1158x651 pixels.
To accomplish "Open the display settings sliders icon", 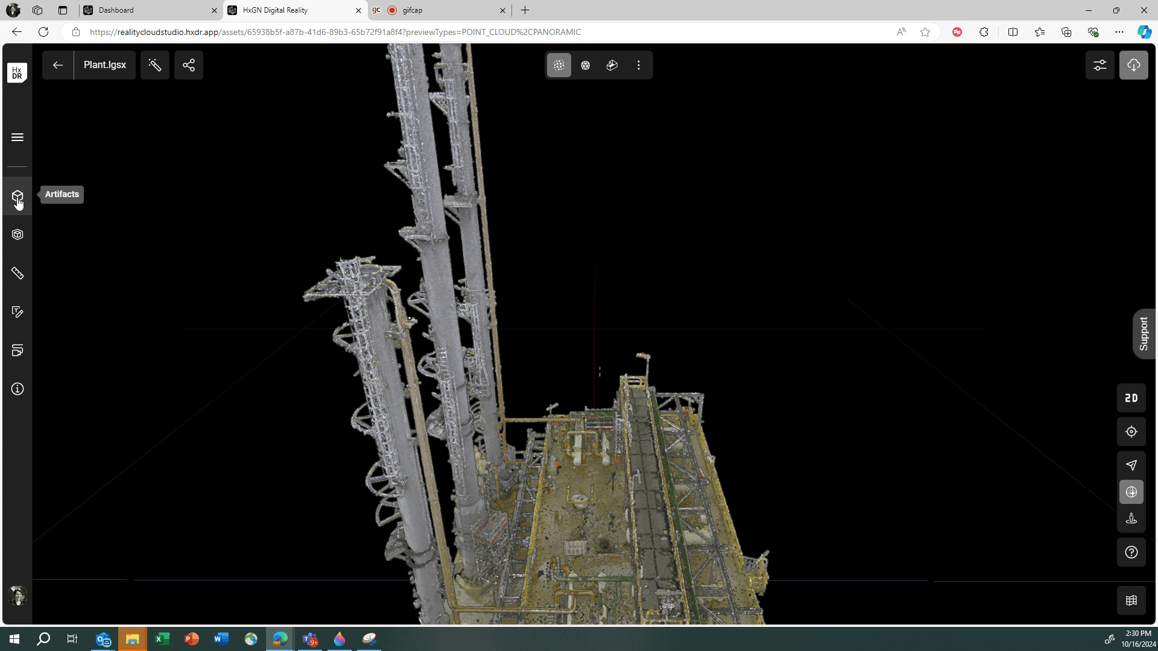I will (1100, 65).
